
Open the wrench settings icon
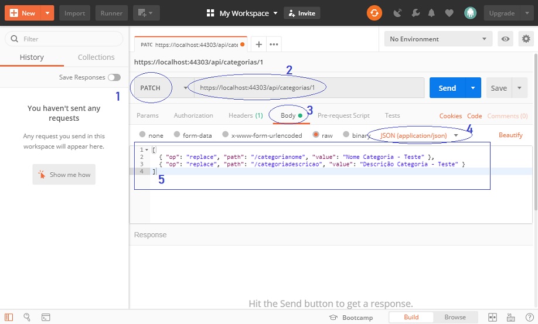pos(415,13)
